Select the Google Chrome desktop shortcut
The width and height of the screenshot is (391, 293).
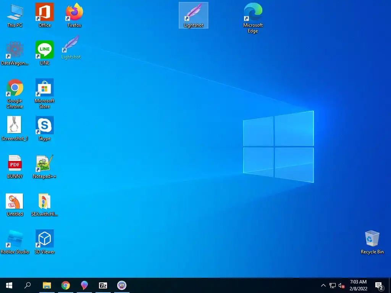15,94
